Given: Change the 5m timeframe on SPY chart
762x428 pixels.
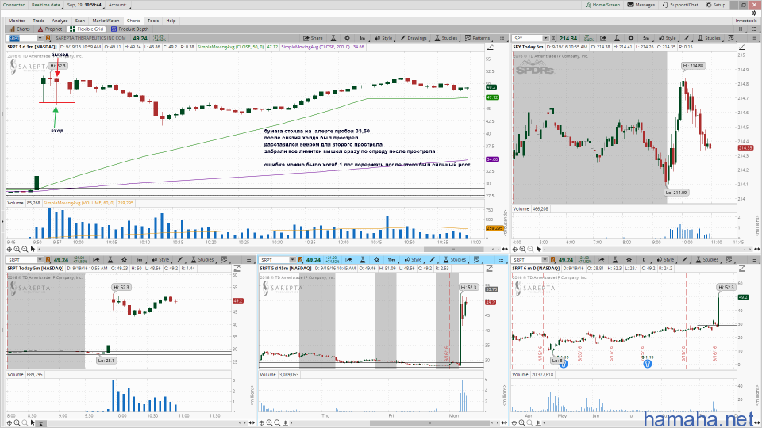Looking at the screenshot, I should [646, 38].
